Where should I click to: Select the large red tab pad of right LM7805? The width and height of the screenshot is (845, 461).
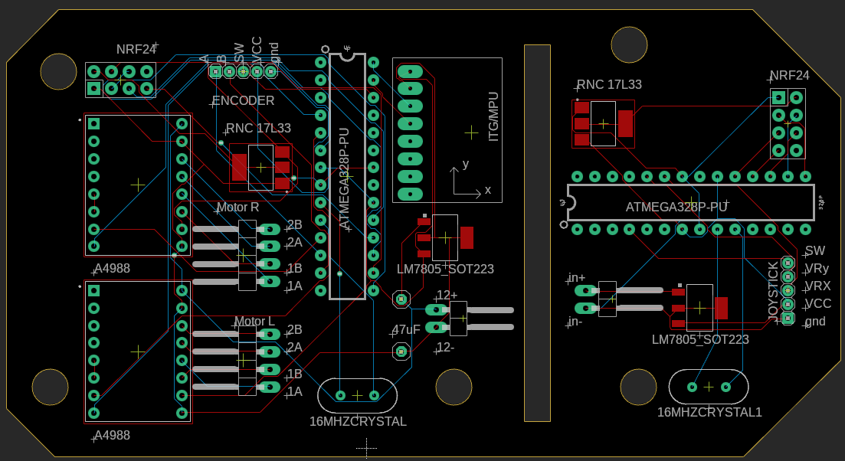click(x=721, y=308)
